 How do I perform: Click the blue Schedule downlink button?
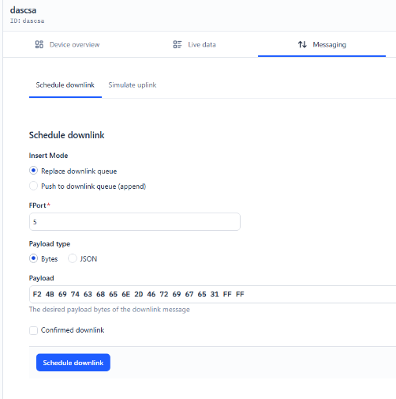coord(73,363)
